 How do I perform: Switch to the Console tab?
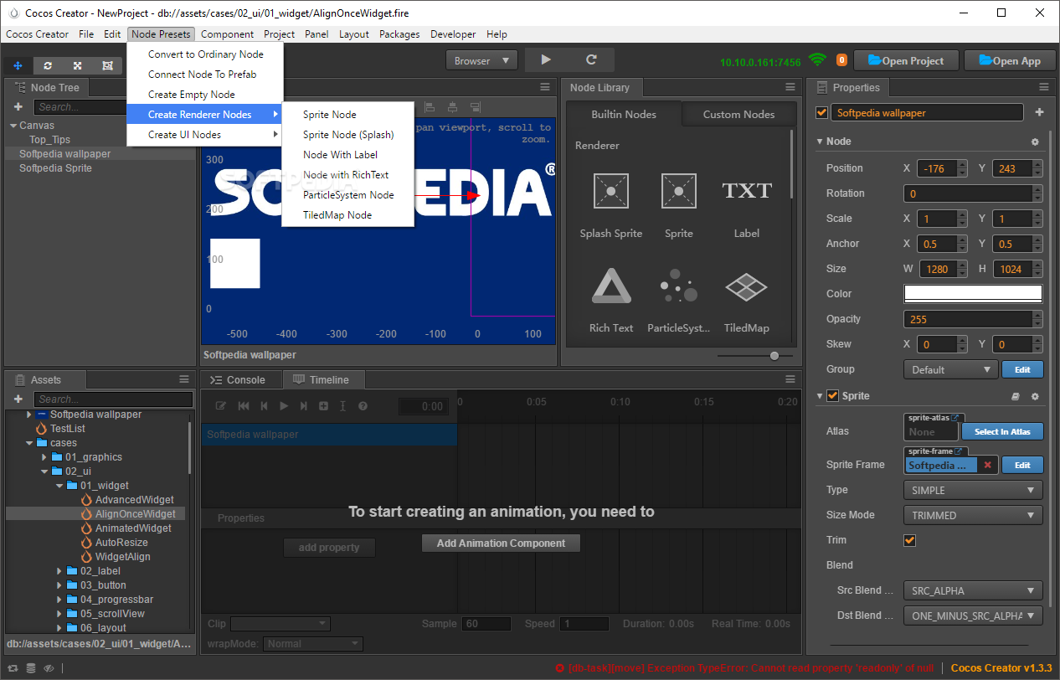239,379
